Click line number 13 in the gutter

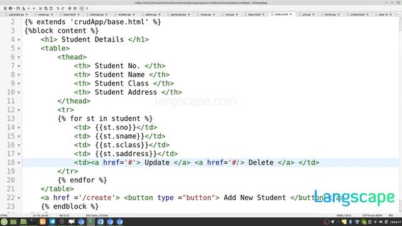coord(11,119)
